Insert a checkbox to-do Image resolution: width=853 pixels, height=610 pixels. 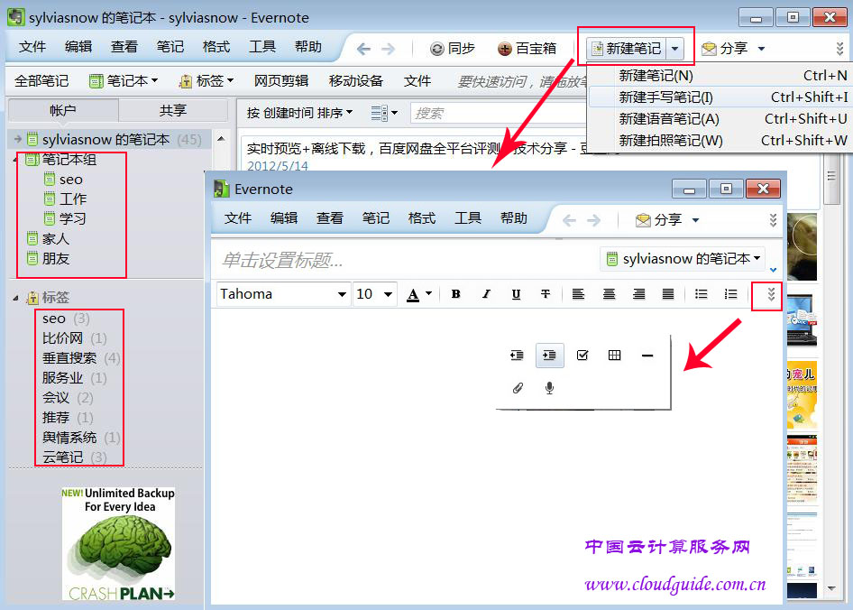pos(582,356)
